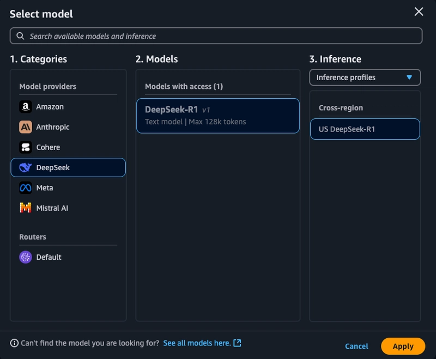Click the Mistral AI logo icon

click(x=26, y=208)
